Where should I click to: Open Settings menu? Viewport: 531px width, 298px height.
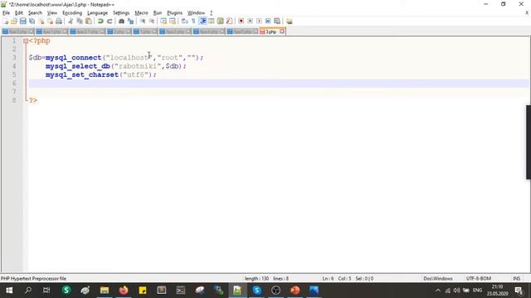click(x=121, y=13)
